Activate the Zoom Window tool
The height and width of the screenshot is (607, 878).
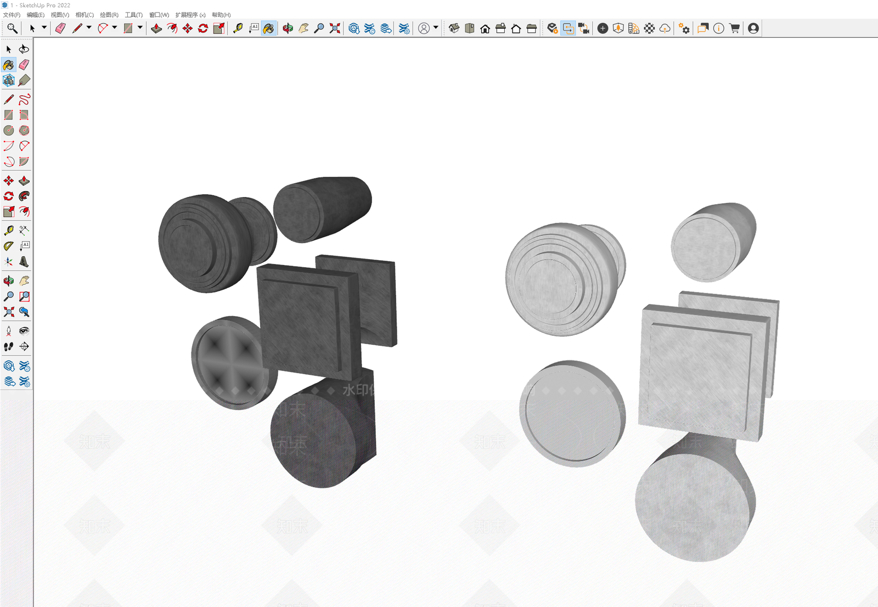pyautogui.click(x=24, y=296)
